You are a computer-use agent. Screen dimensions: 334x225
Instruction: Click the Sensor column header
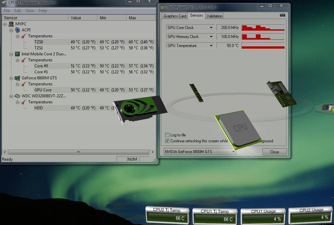[35, 18]
